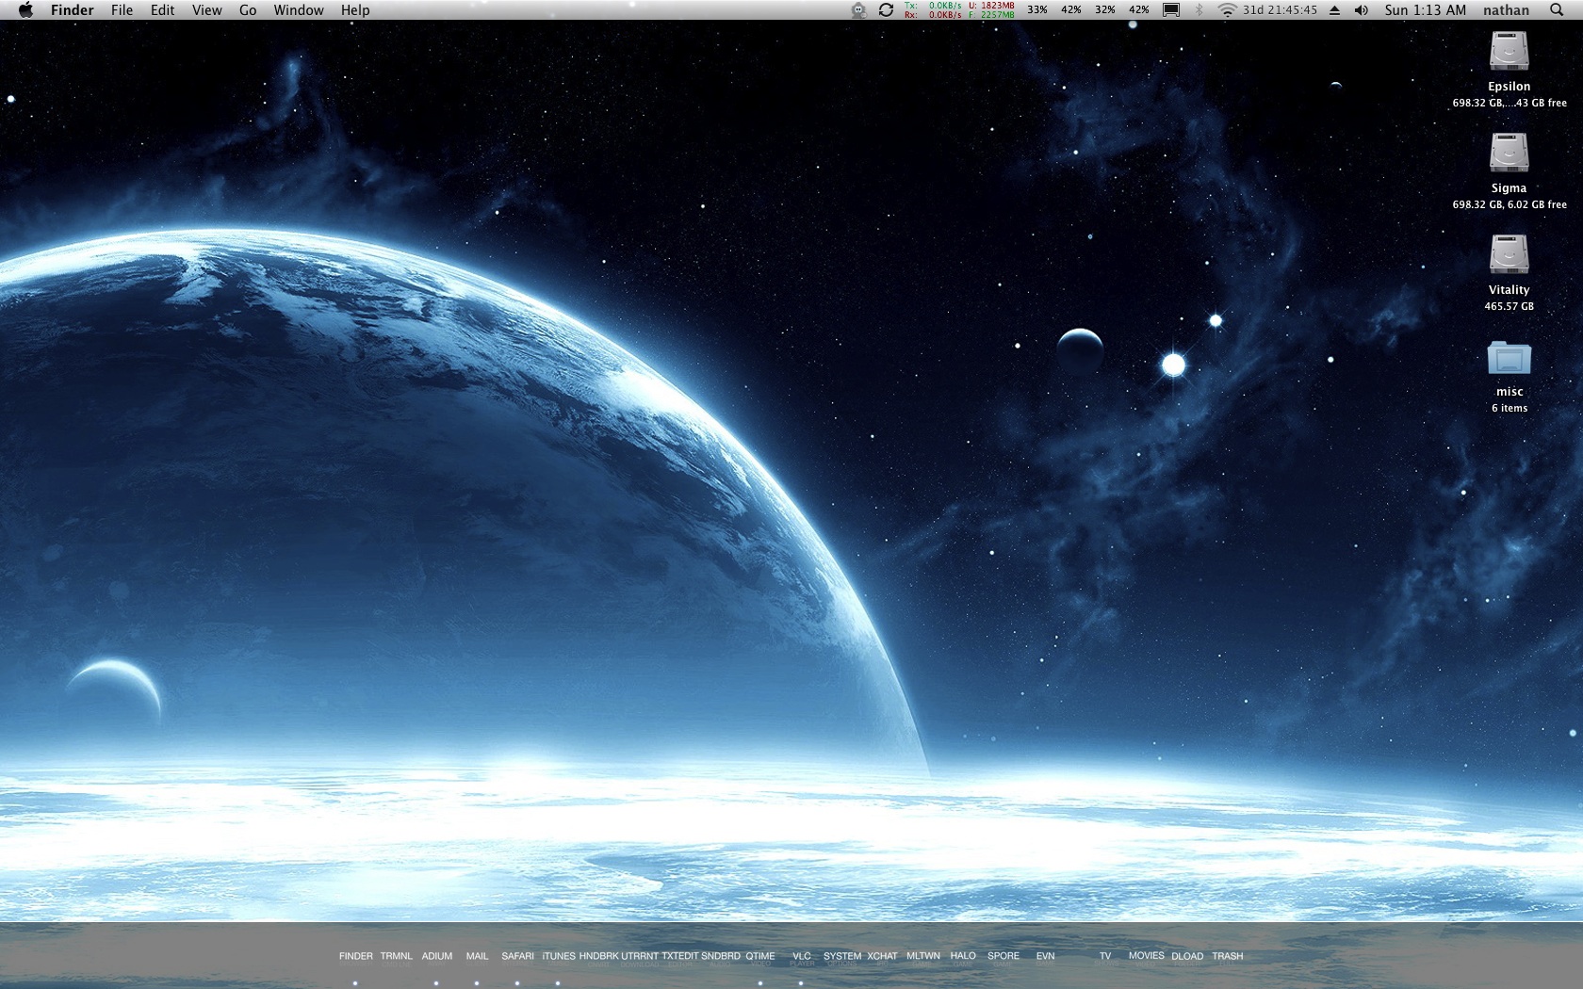Open the File menu
The width and height of the screenshot is (1583, 989).
(x=122, y=10)
